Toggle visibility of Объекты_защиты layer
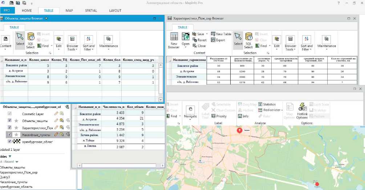Screen dimensions: 365x190 click(10, 121)
